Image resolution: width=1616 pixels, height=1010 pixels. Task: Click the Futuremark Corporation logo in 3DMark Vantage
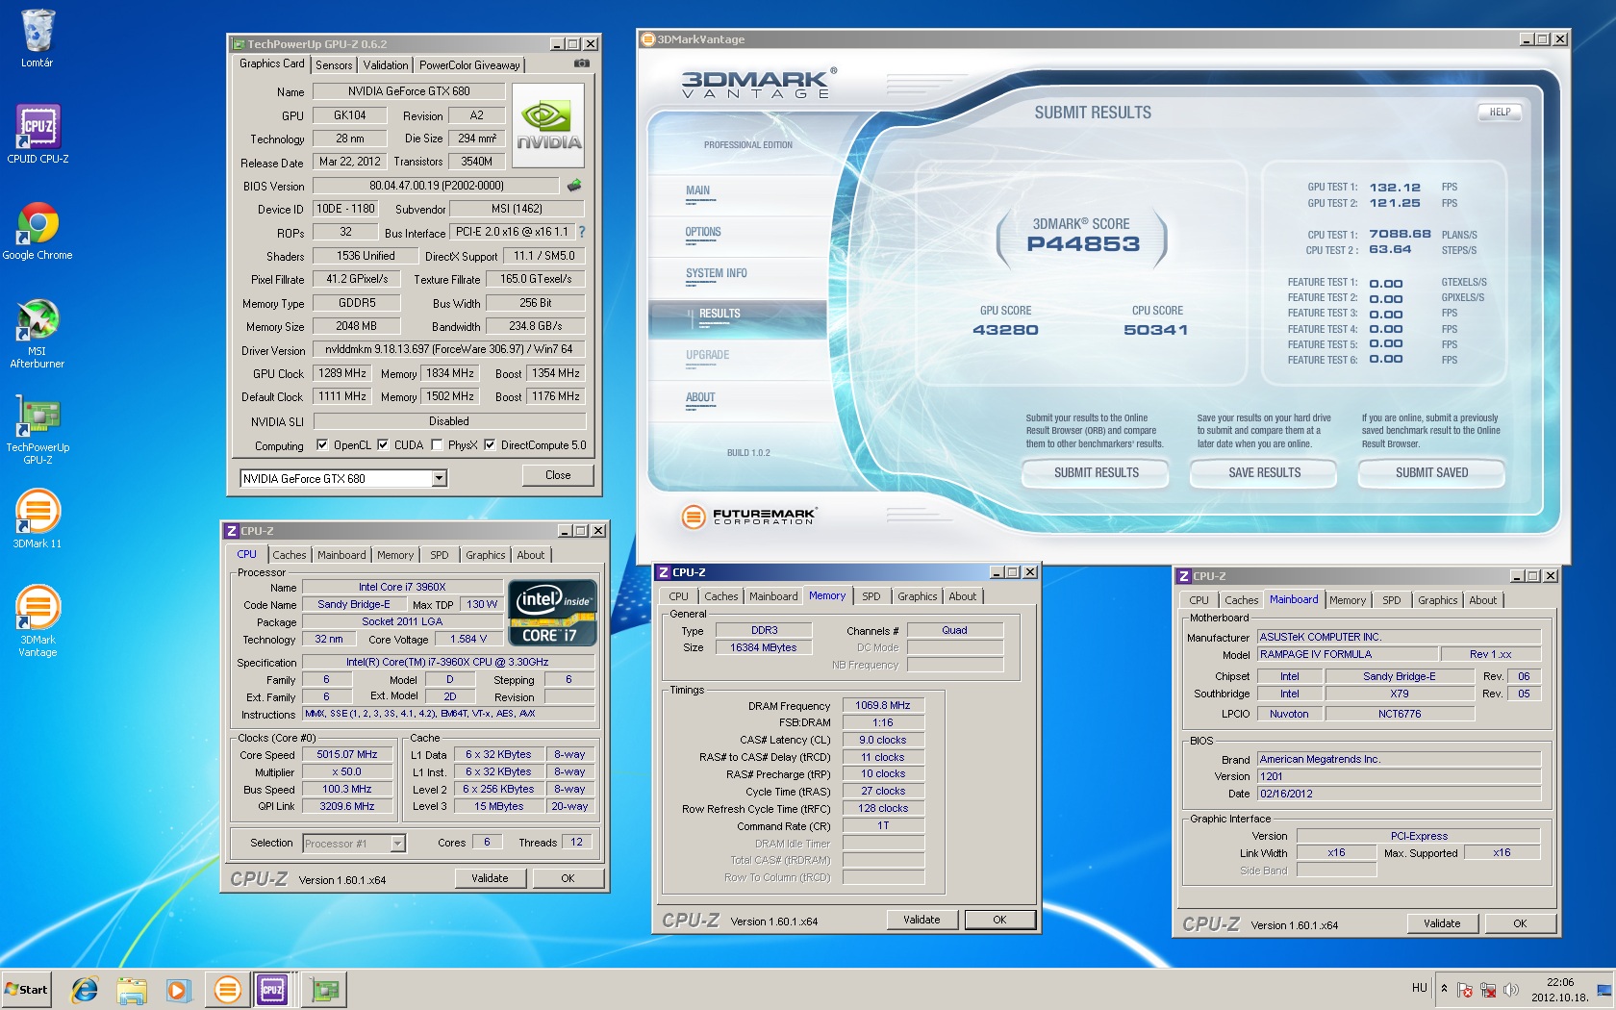[x=748, y=517]
